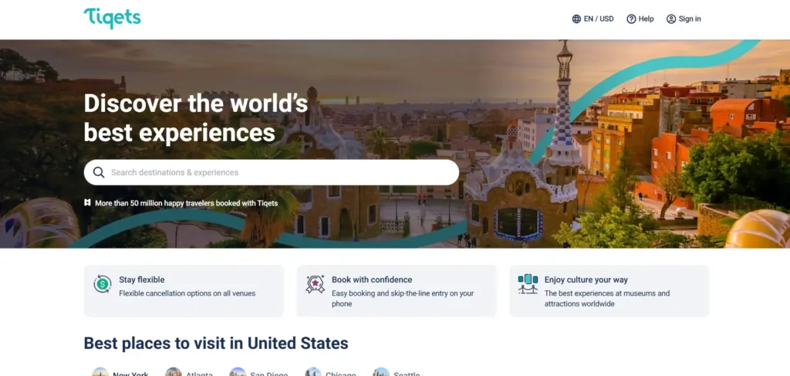Open the Enjoy culture your way heading
Viewport: 790px width, 376px height.
586,279
